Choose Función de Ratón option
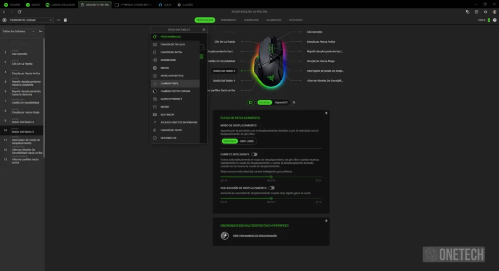499x271 pixels. (175, 52)
